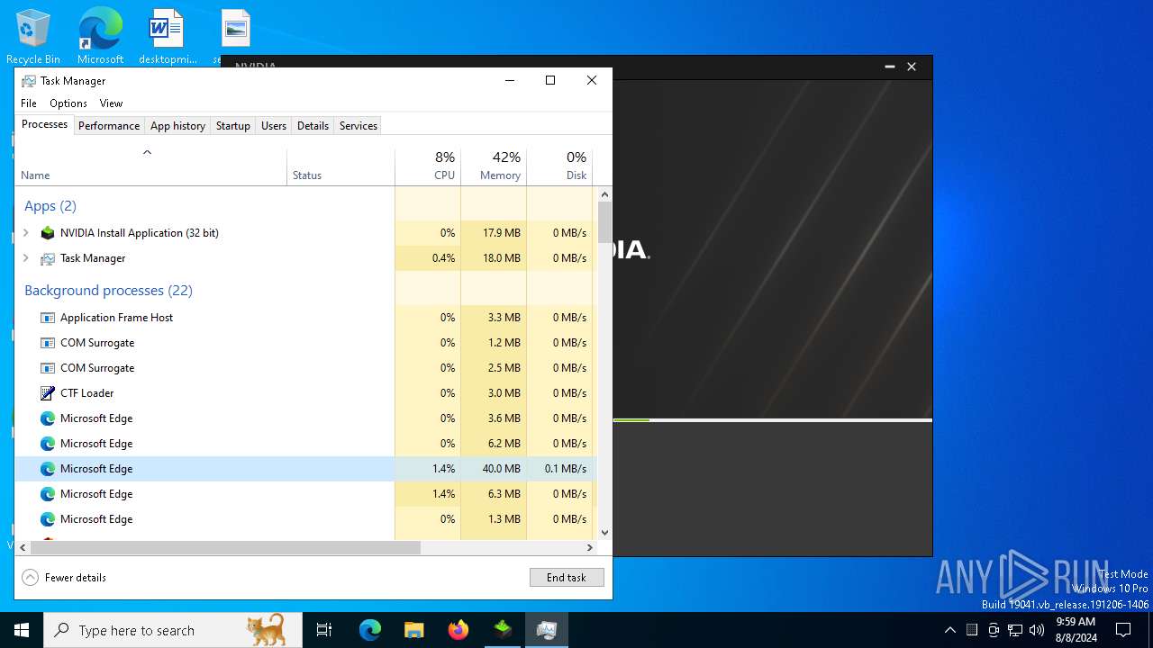Sort processes by Memory column
The height and width of the screenshot is (648, 1153).
tap(494, 166)
